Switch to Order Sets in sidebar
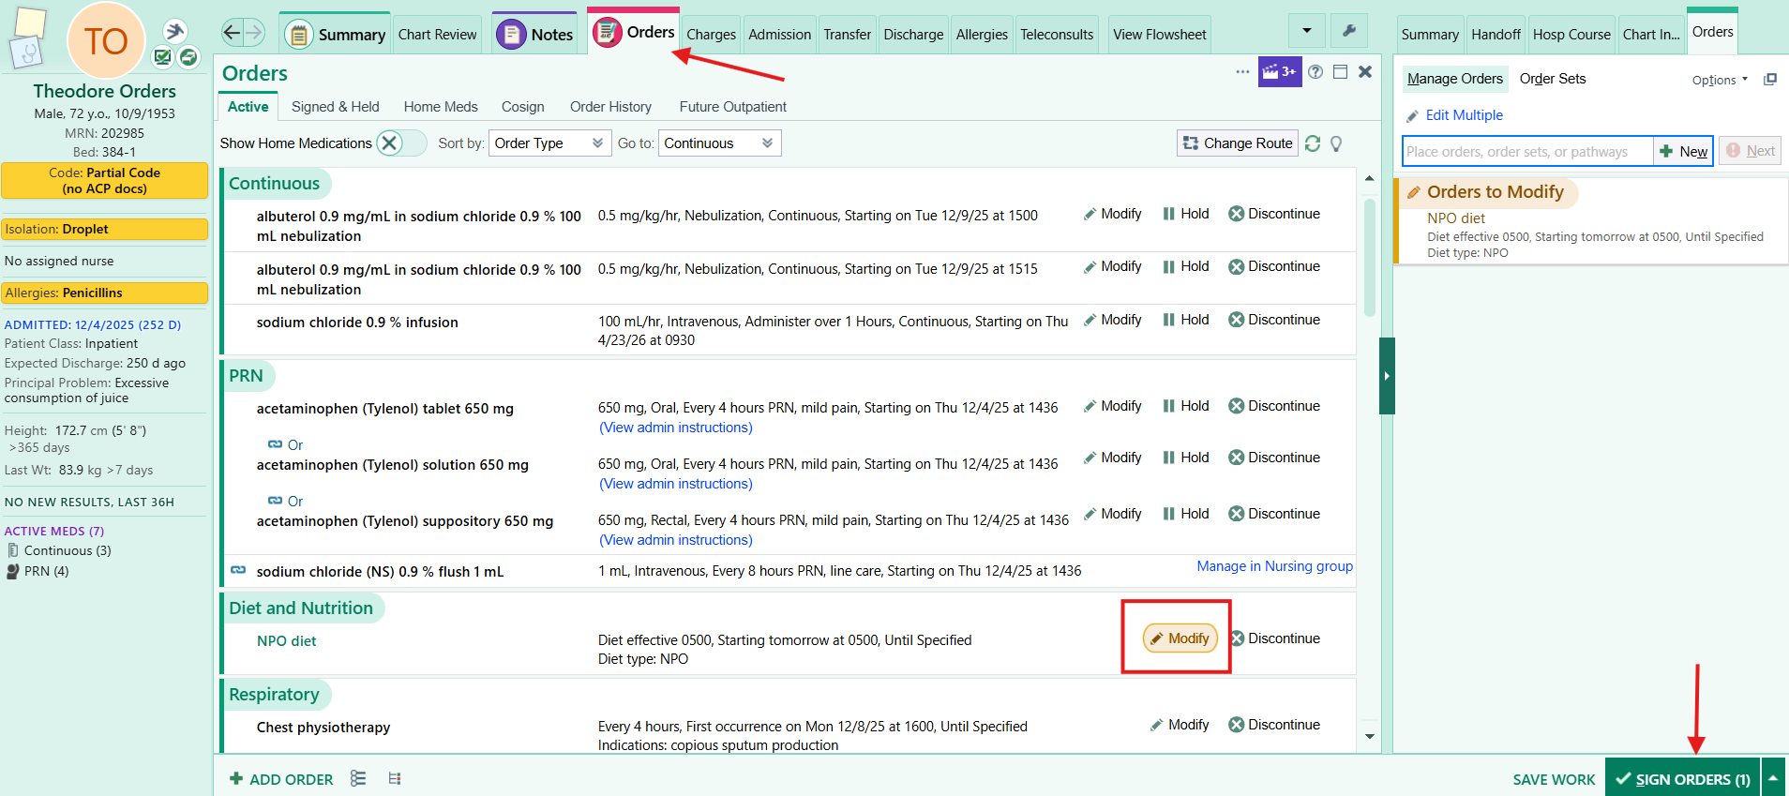 [x=1553, y=79]
